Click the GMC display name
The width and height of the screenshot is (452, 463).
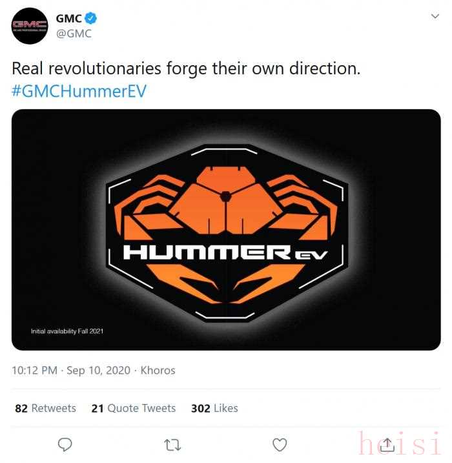click(69, 18)
